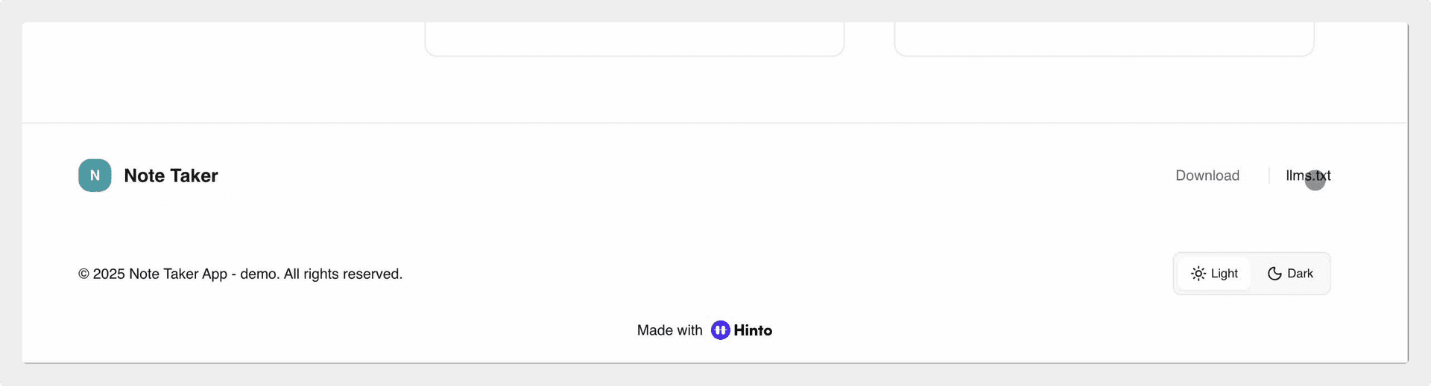The image size is (1431, 386).
Task: Open the llms.txt footer link
Action: pyautogui.click(x=1308, y=176)
